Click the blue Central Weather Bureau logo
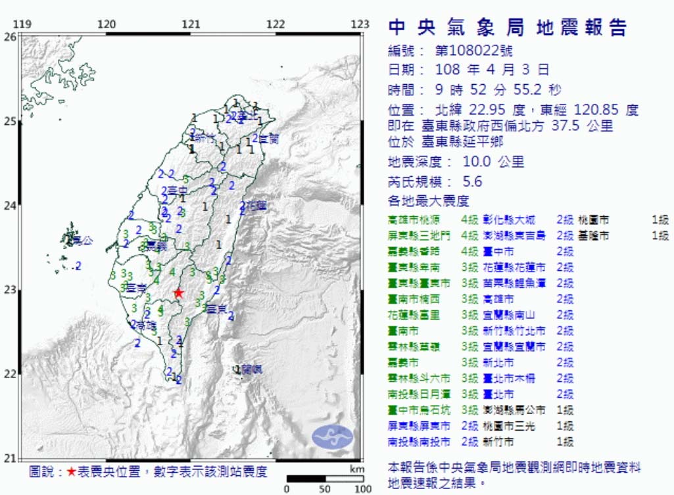Image resolution: width=674 pixels, height=495 pixels. [332, 436]
